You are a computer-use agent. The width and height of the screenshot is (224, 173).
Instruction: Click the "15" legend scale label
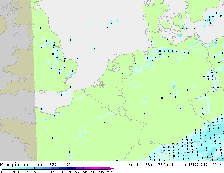tap(52, 172)
